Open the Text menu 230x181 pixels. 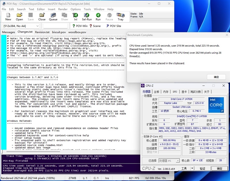31,9
